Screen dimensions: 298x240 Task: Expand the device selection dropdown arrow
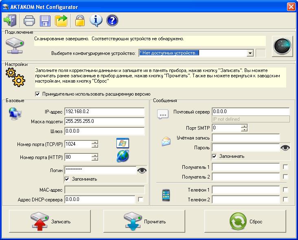pos(250,53)
